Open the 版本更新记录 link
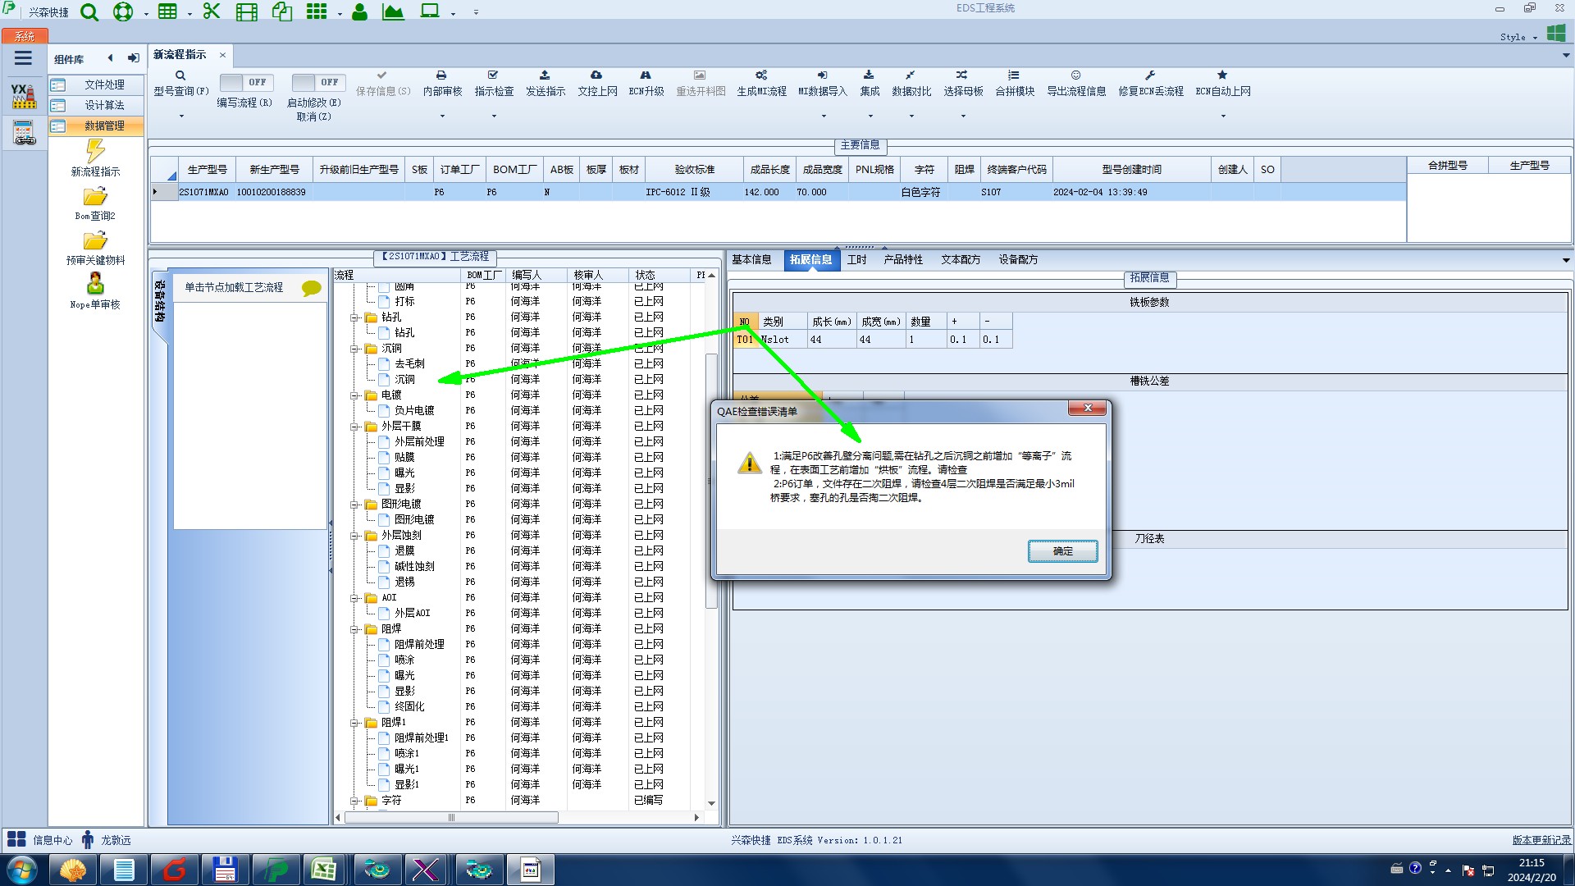Screen dimensions: 1575x886 click(x=1541, y=840)
